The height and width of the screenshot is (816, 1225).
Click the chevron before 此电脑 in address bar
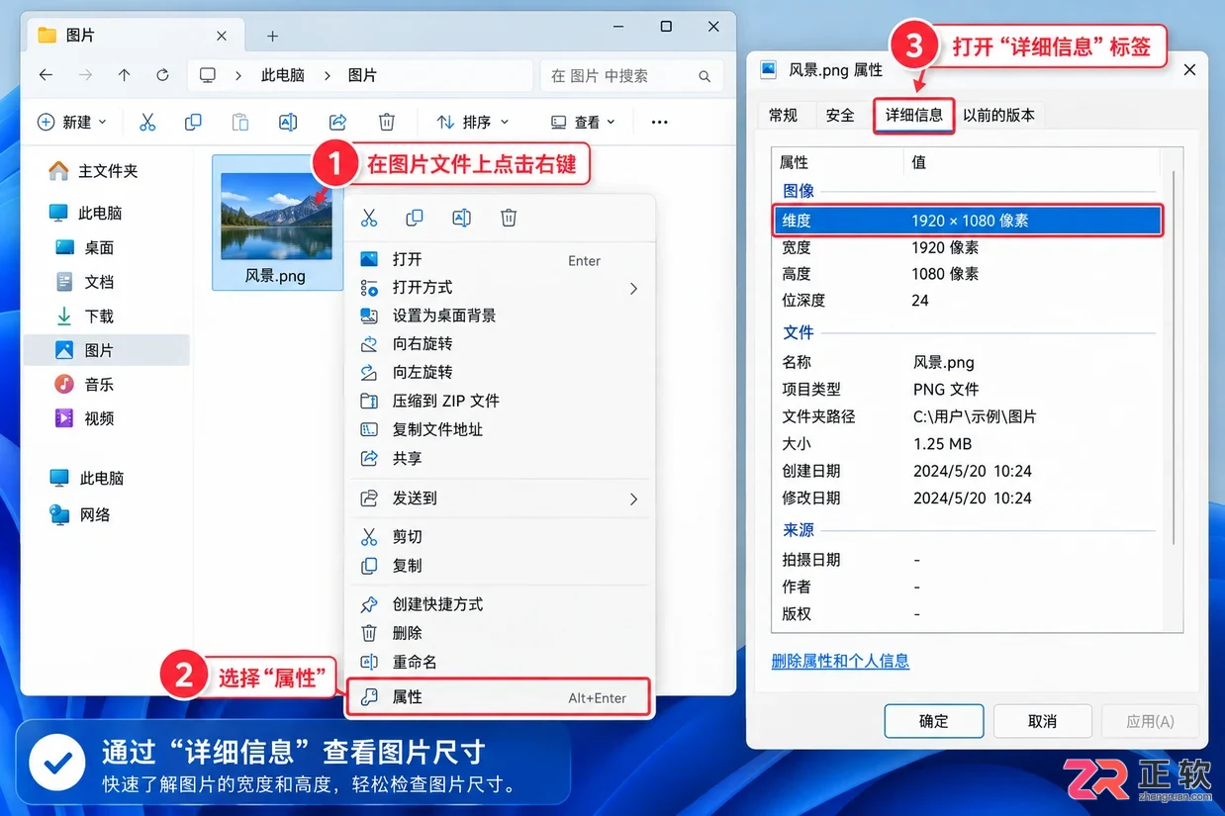click(x=237, y=75)
